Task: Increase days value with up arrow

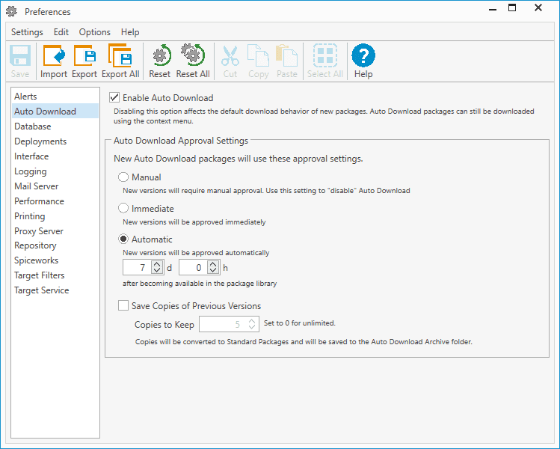Action: [x=157, y=264]
